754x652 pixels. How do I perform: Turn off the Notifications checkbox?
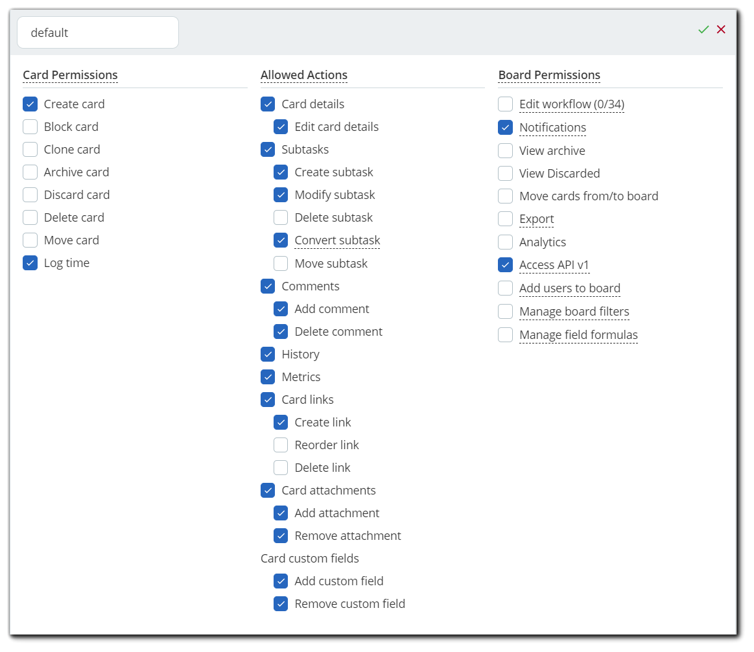(506, 128)
